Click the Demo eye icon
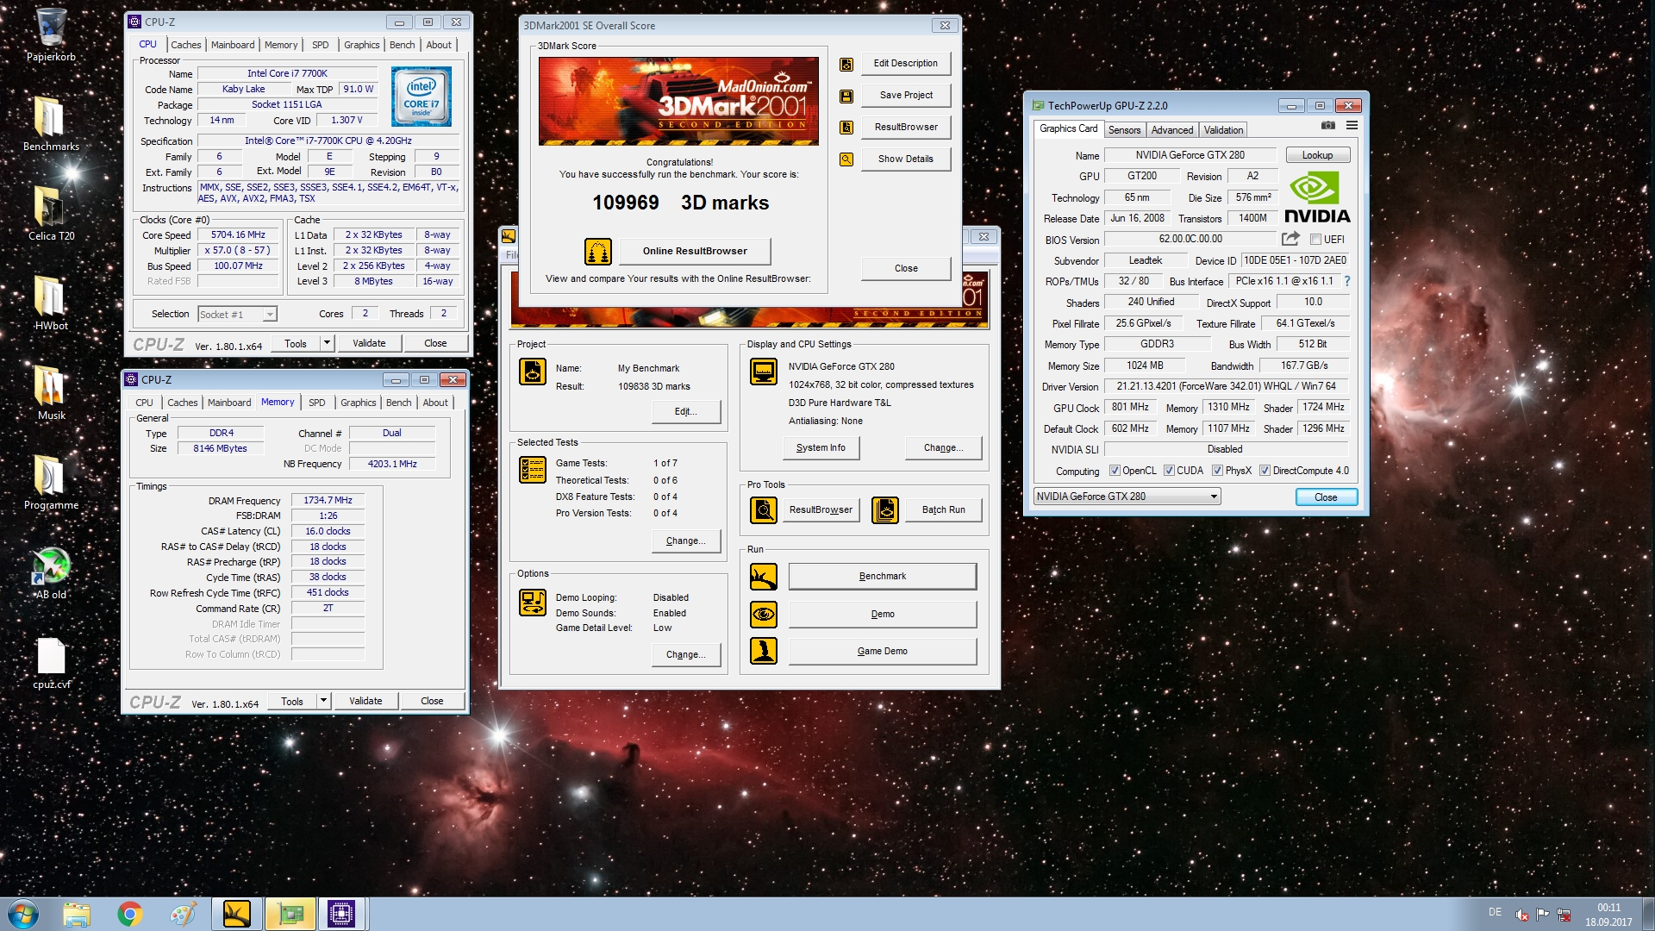Viewport: 1655px width, 931px height. [764, 615]
